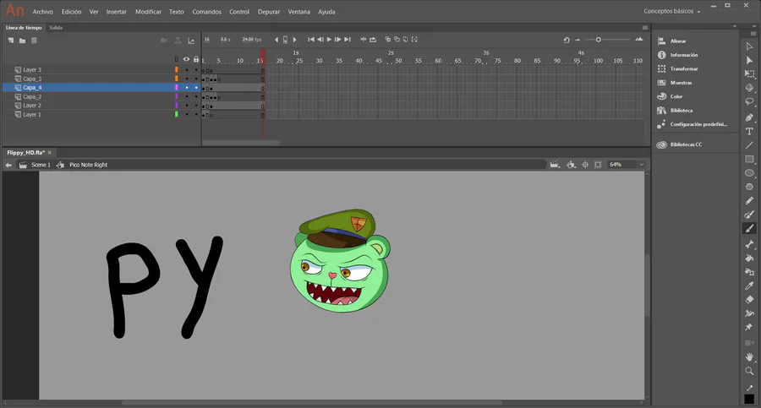
Task: Delete the selected layer with trash icon
Action: click(34, 41)
